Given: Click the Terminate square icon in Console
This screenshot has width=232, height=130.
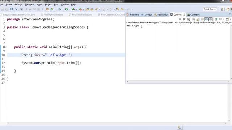Looking at the screenshot, I should pyautogui.click(x=180, y=19).
